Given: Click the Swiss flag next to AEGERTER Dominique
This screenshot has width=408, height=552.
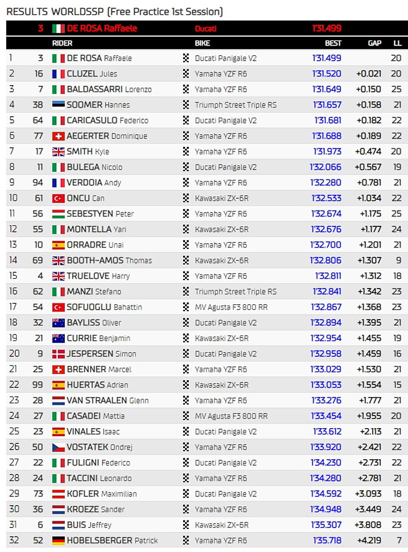Looking at the screenshot, I should pyautogui.click(x=58, y=136).
